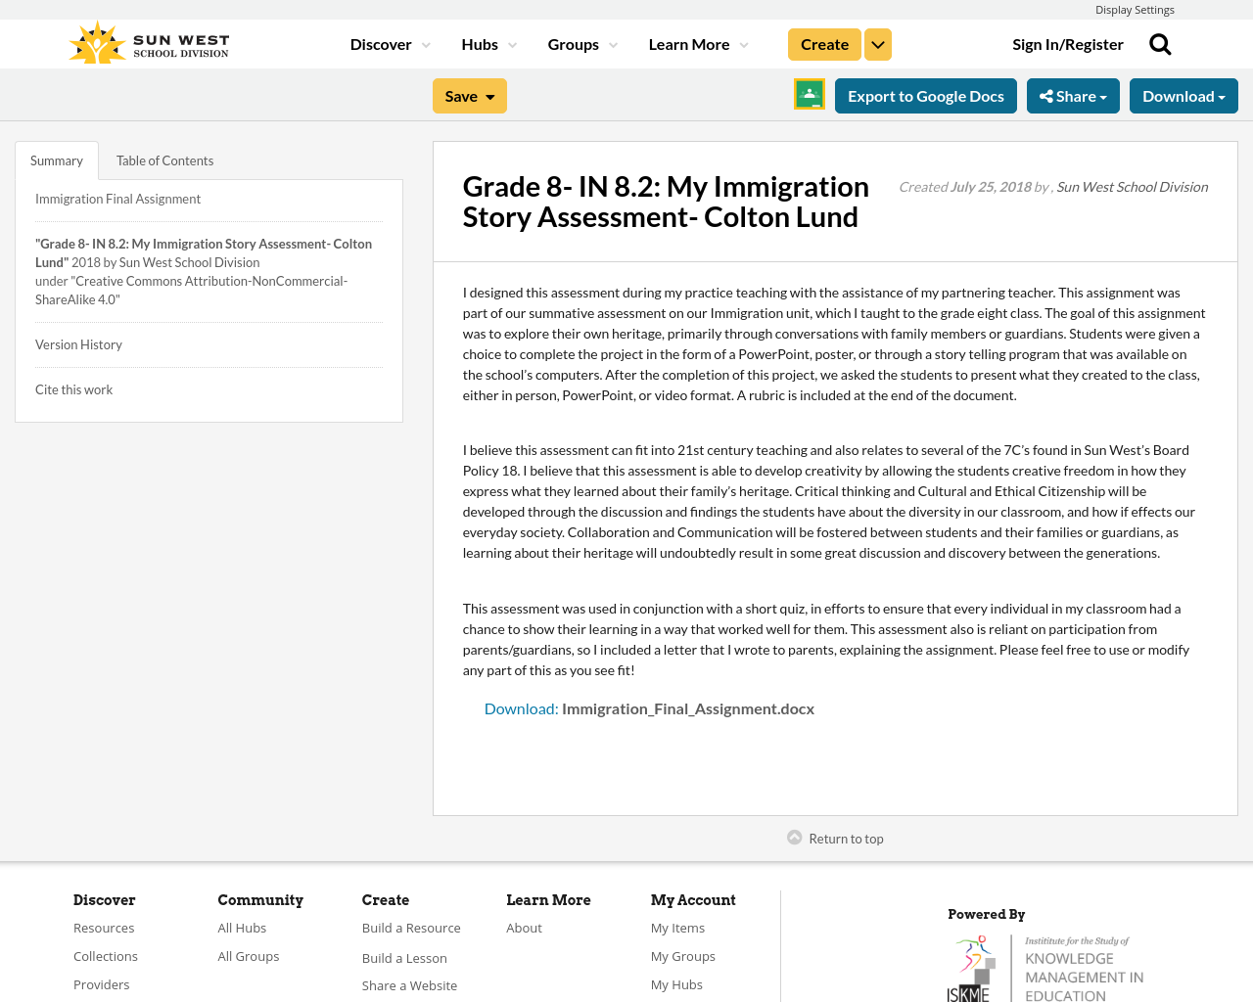Open the Hubs navigation dropdown

point(485,42)
